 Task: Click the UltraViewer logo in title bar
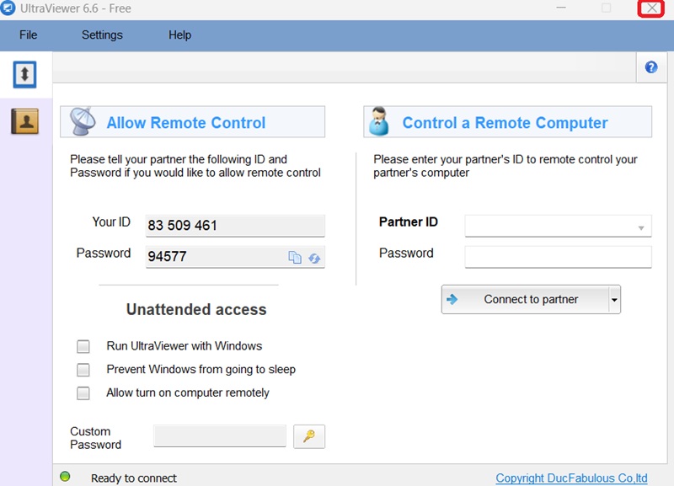[9, 9]
